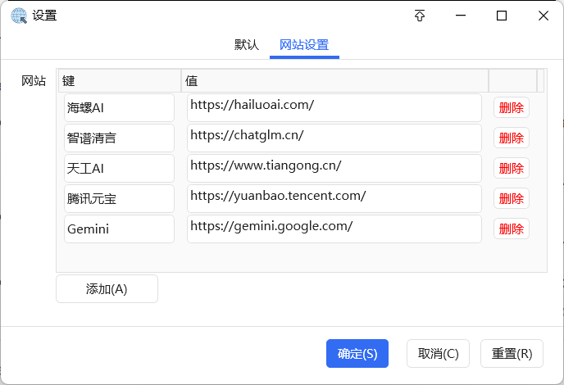The width and height of the screenshot is (564, 385).
Task: Click the 添加(A) button
Action: click(x=107, y=288)
